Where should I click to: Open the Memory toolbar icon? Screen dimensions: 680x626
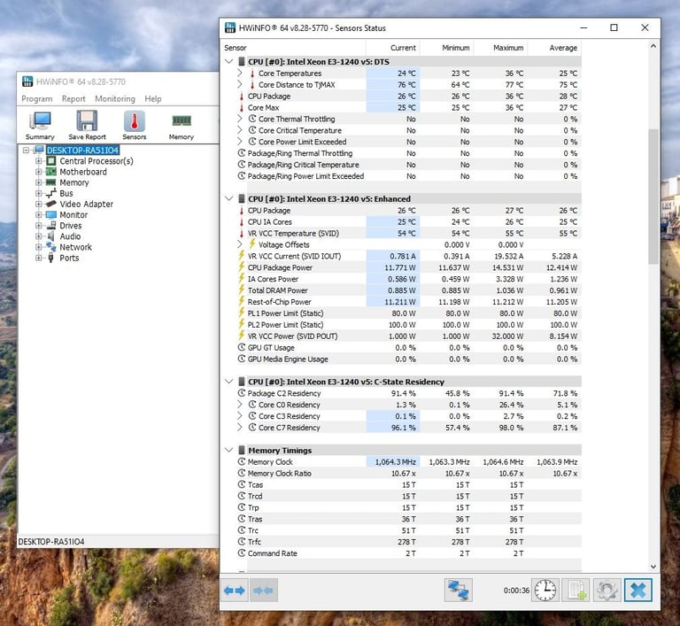coord(182,126)
